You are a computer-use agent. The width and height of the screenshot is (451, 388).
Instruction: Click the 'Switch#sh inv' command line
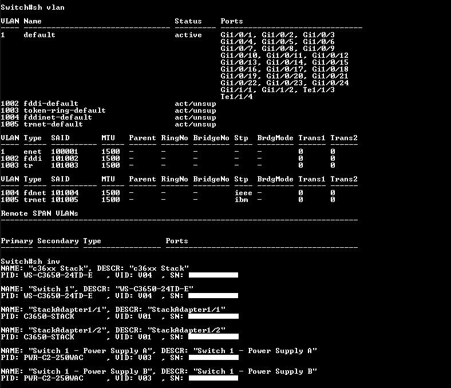30,262
